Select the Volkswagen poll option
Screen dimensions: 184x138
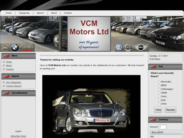pos(159,89)
